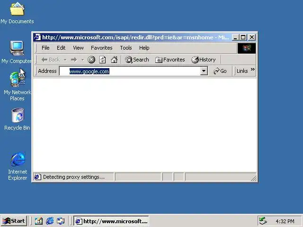Select the Internet Explorer desktop icon

[x=18, y=166]
